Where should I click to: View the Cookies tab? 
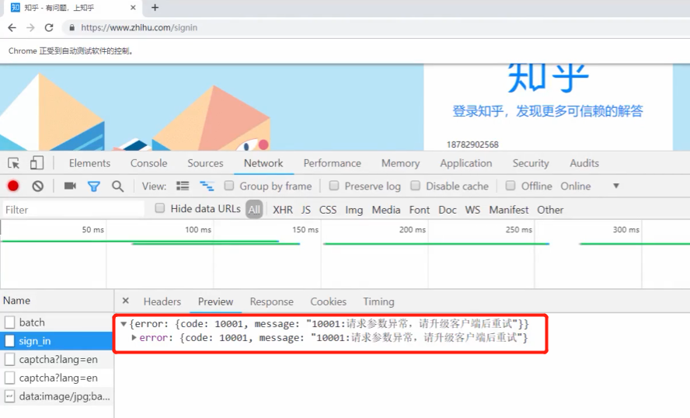coord(328,301)
